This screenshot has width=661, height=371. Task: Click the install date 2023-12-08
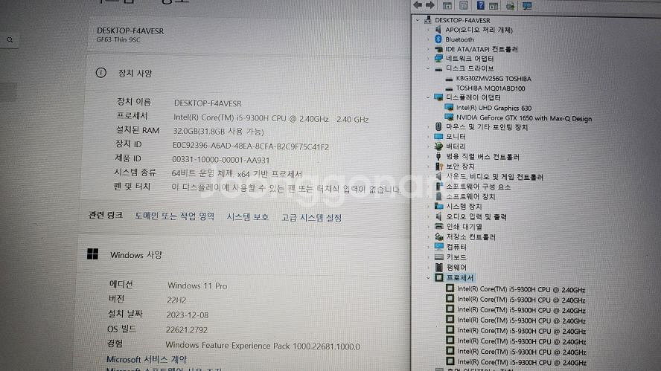pos(187,315)
